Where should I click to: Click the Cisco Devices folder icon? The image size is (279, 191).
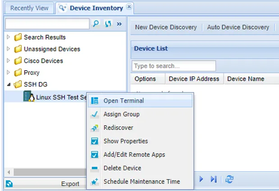(x=18, y=61)
